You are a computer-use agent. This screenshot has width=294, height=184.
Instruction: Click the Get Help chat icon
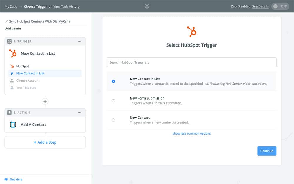[6, 179]
